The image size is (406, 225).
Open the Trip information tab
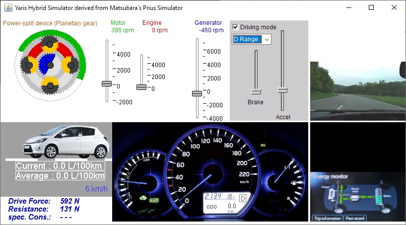(328, 218)
